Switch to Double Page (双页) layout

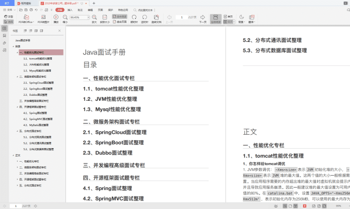pos(229,21)
